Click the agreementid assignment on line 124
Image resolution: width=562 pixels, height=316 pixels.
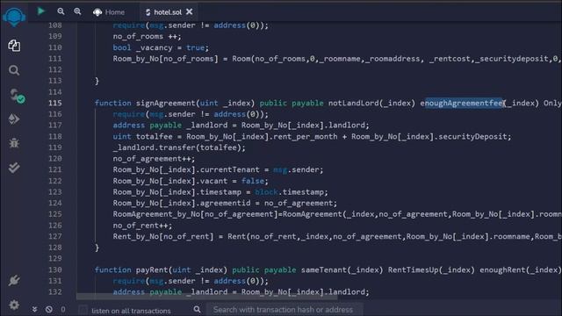pos(225,203)
